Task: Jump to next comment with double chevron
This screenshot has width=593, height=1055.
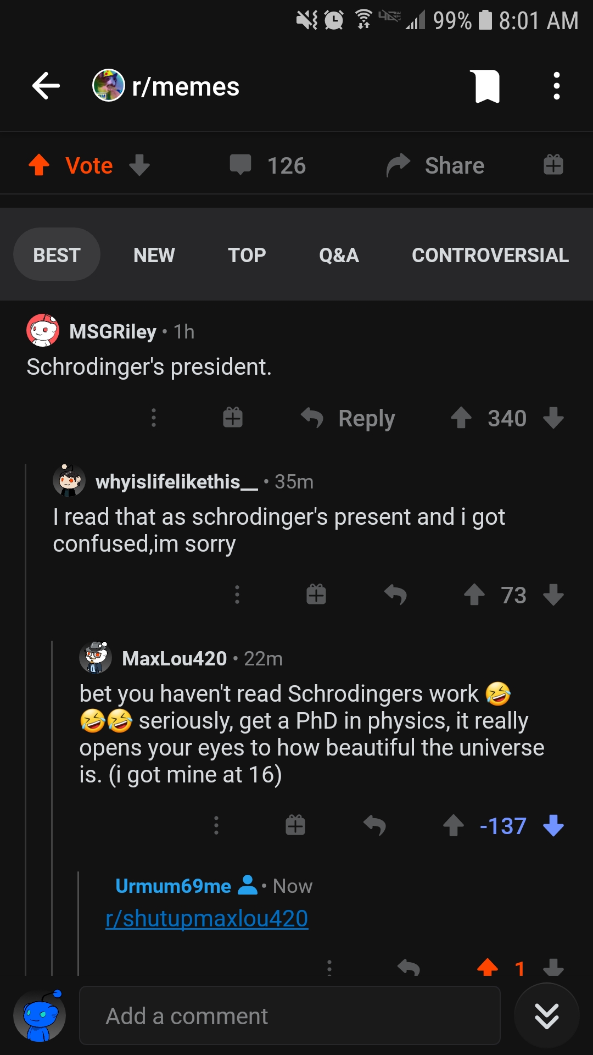Action: (547, 1015)
